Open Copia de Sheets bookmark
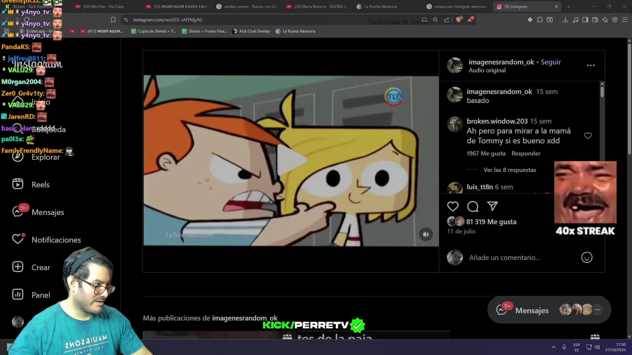 154,31
